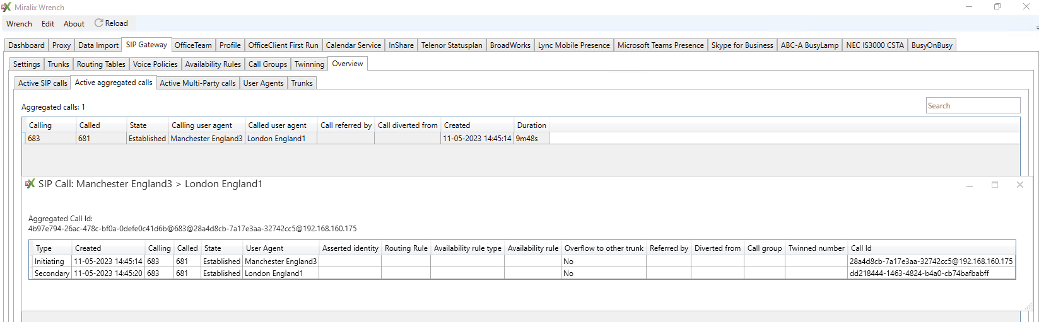Click Call diverted from column header
1039x322 pixels.
click(408, 125)
